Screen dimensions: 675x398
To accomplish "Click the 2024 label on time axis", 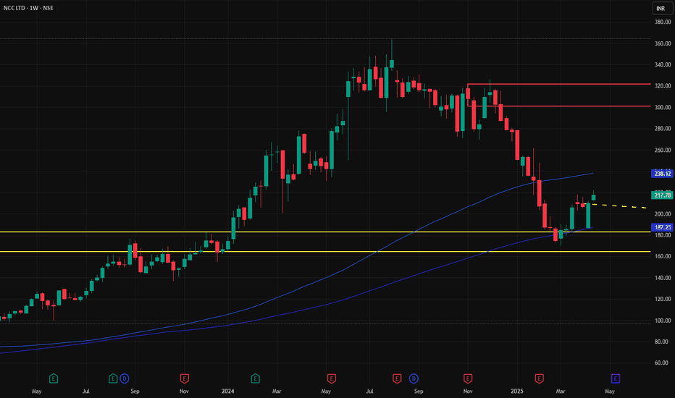I will coord(227,391).
